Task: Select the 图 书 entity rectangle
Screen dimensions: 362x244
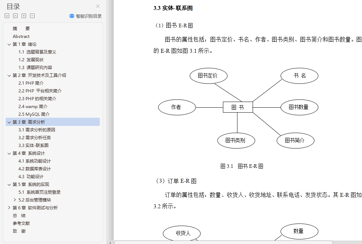Action: point(238,107)
